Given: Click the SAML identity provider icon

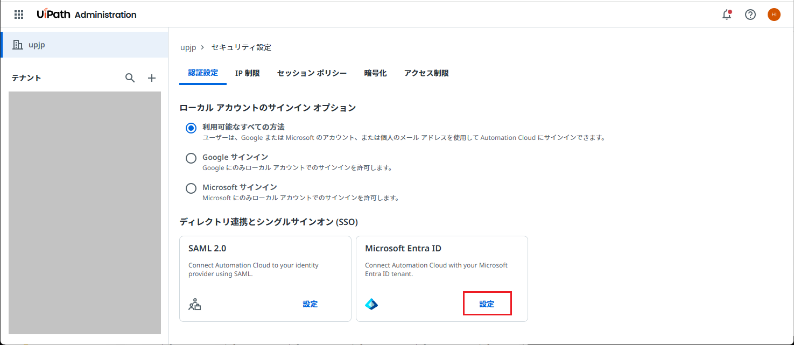Looking at the screenshot, I should [194, 305].
